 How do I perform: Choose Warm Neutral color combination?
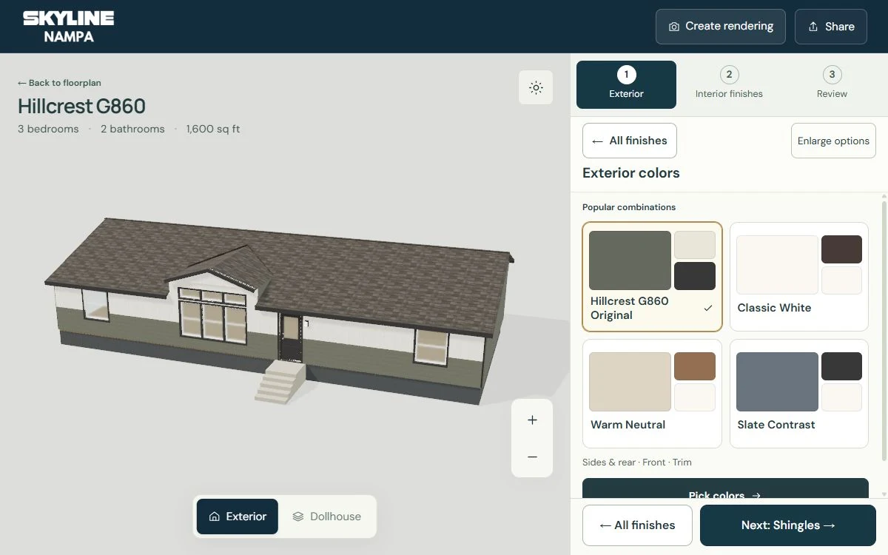652,394
